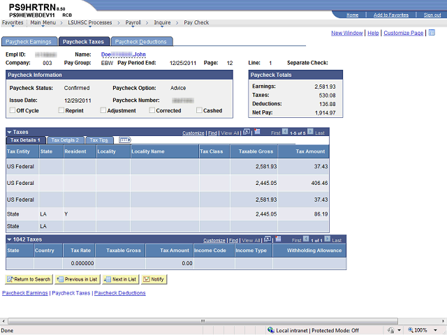Click the Customize Page link
447x335 pixels.
coord(404,33)
